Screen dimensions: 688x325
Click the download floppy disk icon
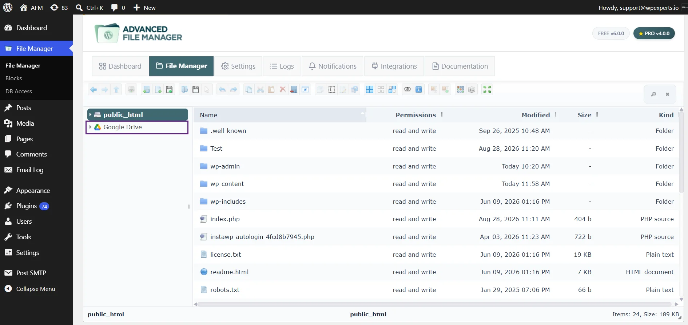point(196,89)
